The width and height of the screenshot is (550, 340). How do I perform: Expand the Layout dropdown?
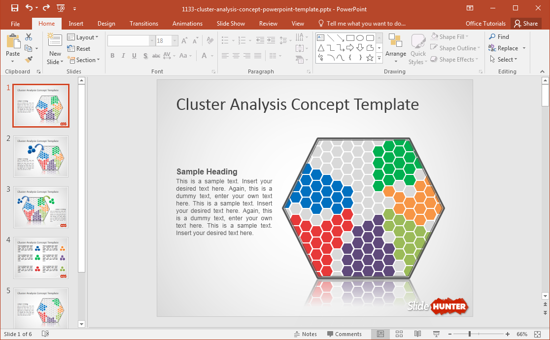click(83, 37)
